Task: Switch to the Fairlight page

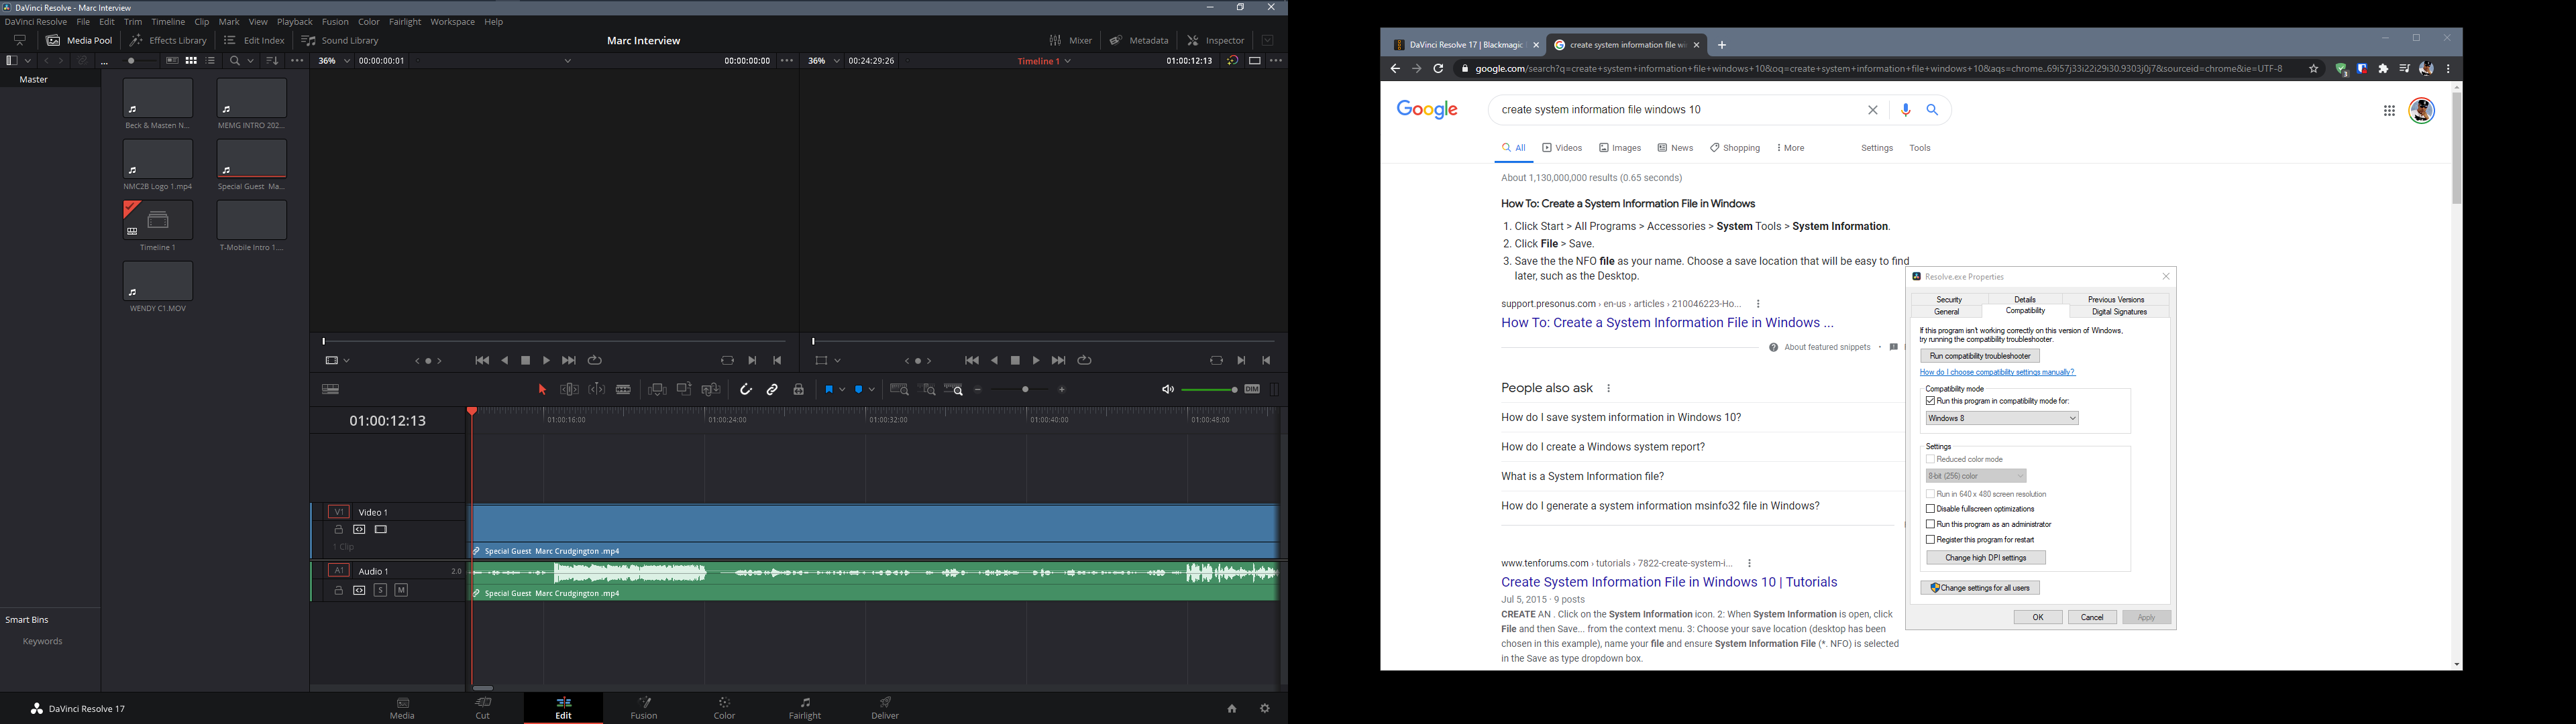Action: [805, 708]
